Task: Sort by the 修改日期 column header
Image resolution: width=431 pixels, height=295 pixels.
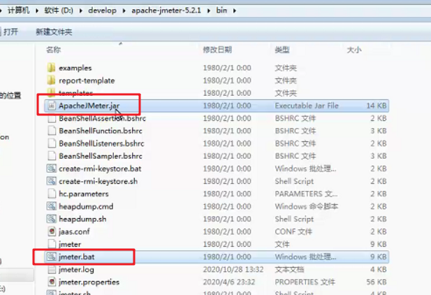Action: [x=217, y=50]
